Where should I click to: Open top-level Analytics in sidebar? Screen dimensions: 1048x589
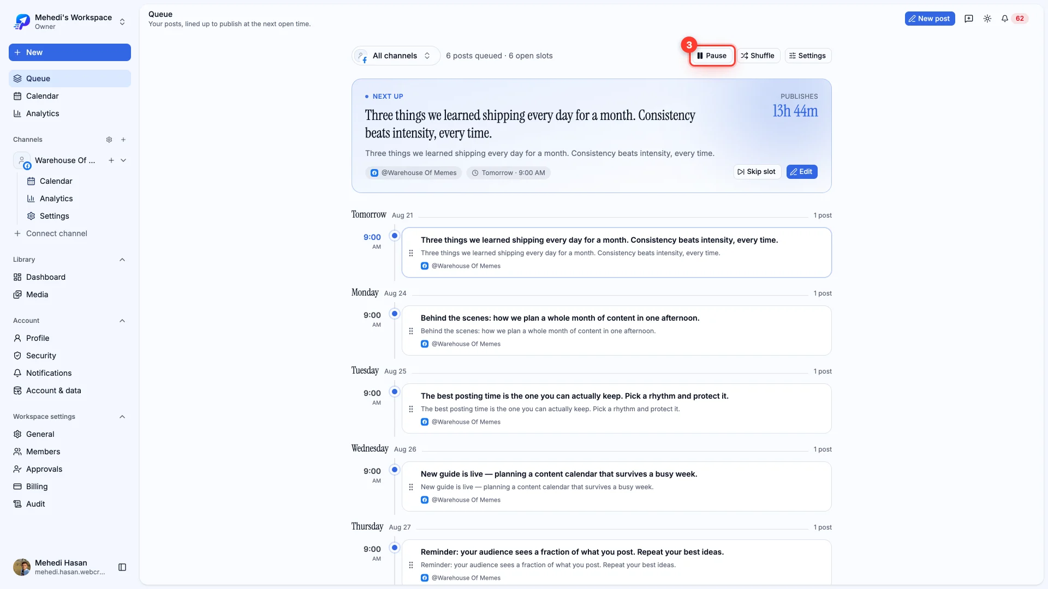click(70, 113)
